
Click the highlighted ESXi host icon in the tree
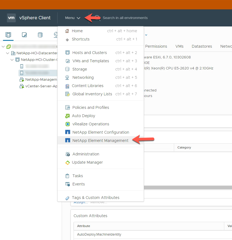coord(22,73)
